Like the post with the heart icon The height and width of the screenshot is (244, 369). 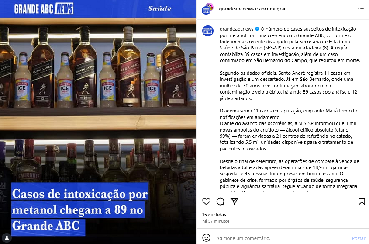206,201
